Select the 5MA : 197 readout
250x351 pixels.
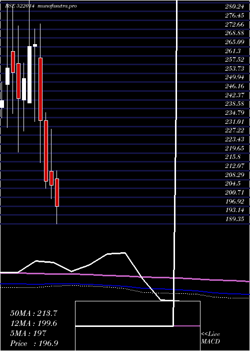tap(28, 333)
